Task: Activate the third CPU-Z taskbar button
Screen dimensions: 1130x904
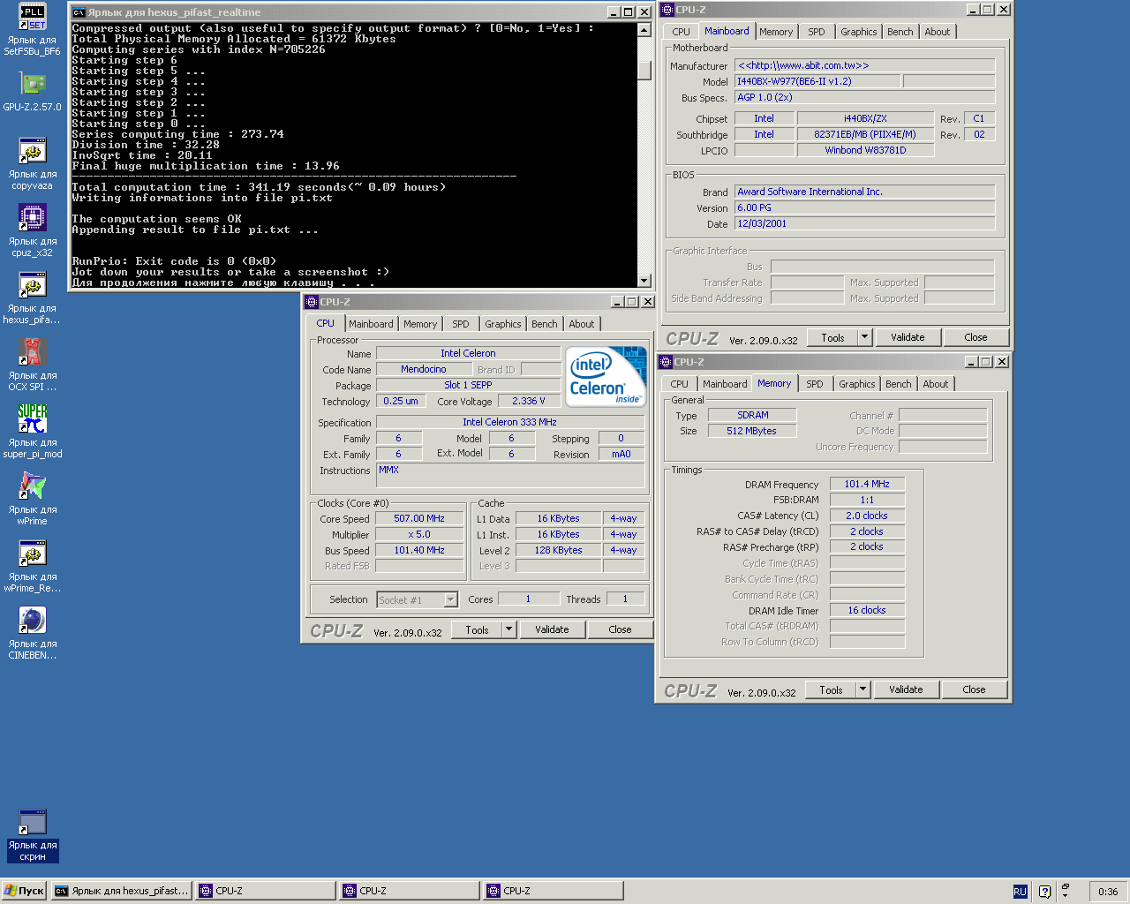Action: point(554,891)
